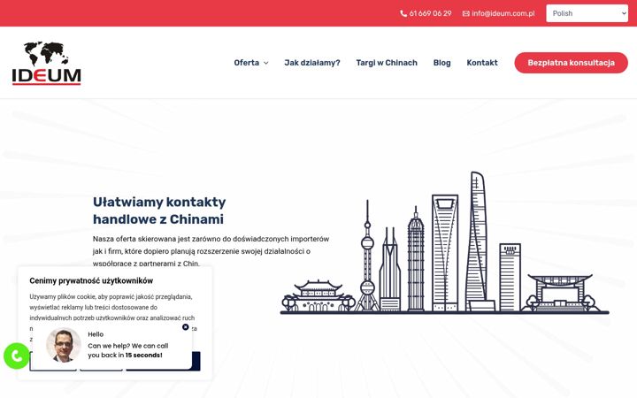Click the paragraph starting 'Nasza oferta skierowana'
Image resolution: width=637 pixels, height=398 pixels.
click(211, 251)
